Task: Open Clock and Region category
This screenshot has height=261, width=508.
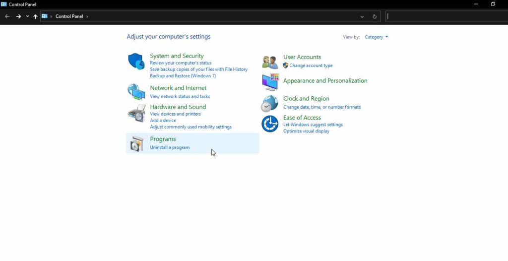Action: [306, 99]
